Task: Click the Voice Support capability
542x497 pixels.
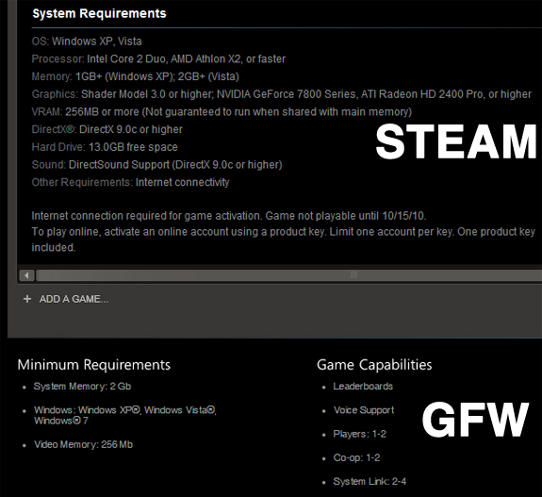Action: (364, 410)
